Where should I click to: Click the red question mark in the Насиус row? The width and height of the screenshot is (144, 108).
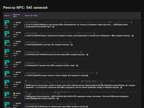coord(14,22)
